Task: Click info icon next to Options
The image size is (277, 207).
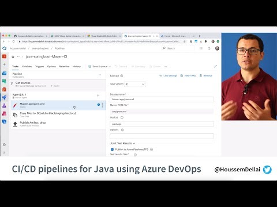Action: coord(122,130)
